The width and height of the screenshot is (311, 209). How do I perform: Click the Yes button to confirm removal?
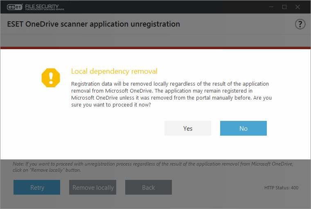[188, 128]
